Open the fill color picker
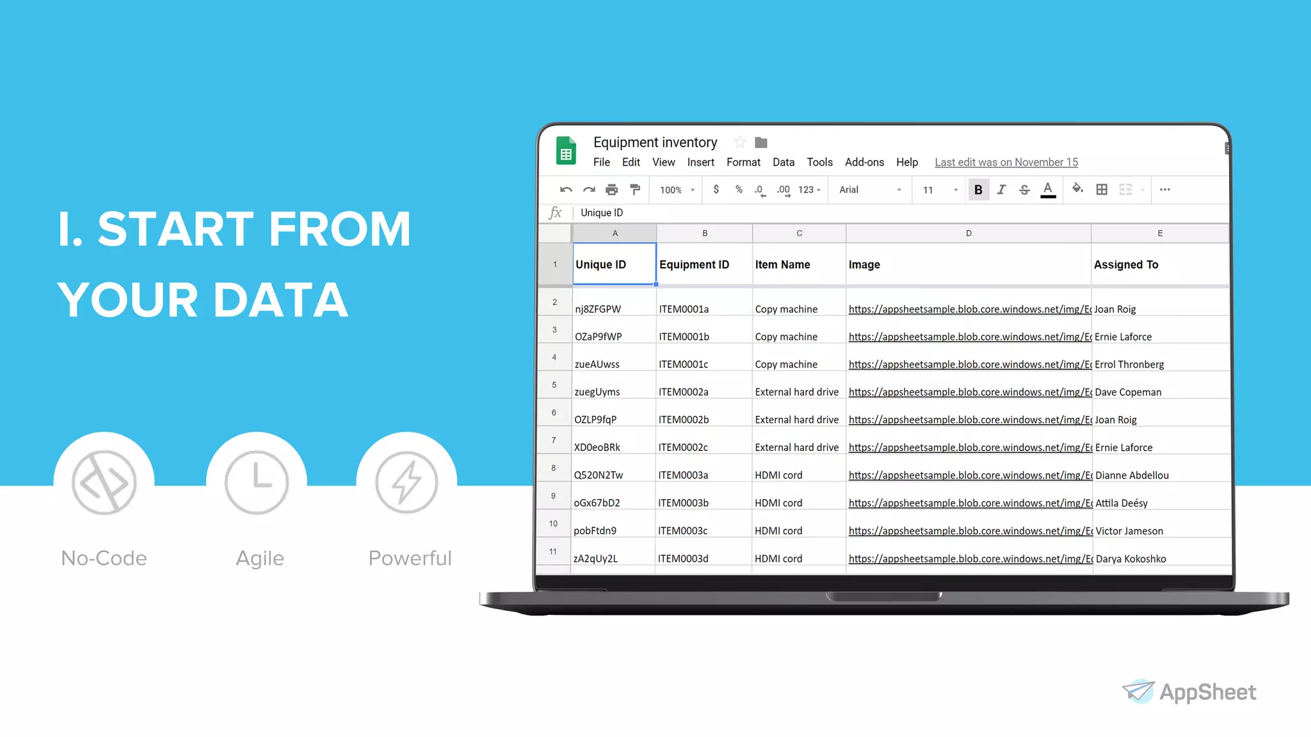Image resolution: width=1311 pixels, height=737 pixels. click(x=1077, y=189)
